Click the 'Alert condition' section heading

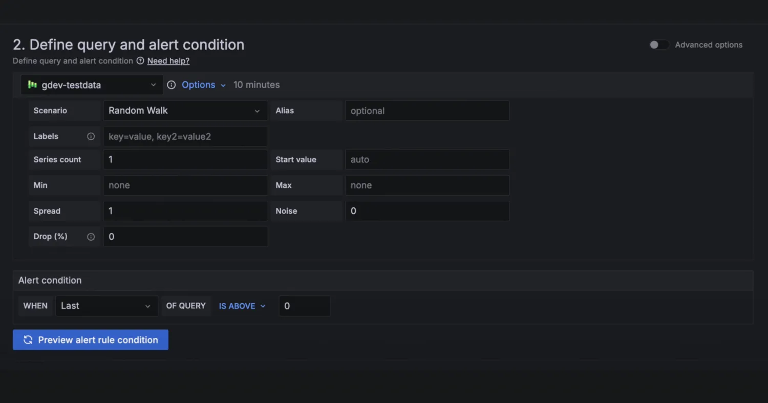pyautogui.click(x=50, y=281)
